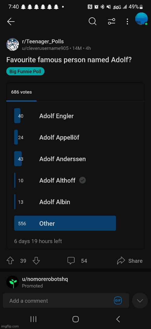Tap the Android recent apps navigation button
The image size is (151, 329).
click(33, 319)
